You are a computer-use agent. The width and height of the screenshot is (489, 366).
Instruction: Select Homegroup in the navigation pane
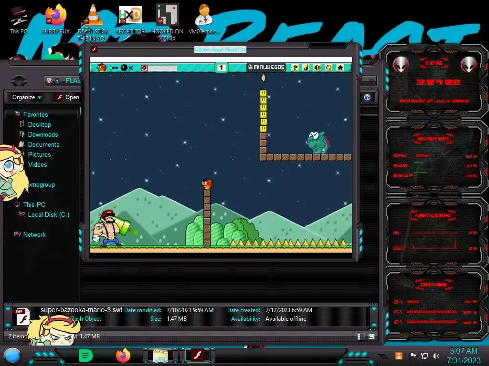coord(41,184)
